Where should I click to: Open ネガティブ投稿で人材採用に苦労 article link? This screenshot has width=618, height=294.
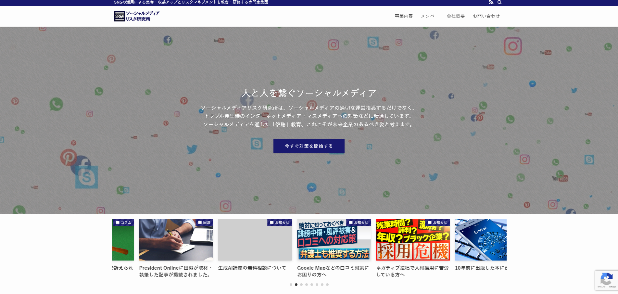coord(412,271)
